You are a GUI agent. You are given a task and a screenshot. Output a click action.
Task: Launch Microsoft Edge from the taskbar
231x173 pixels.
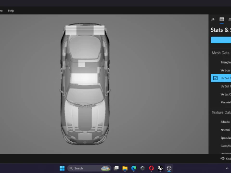tap(134, 168)
